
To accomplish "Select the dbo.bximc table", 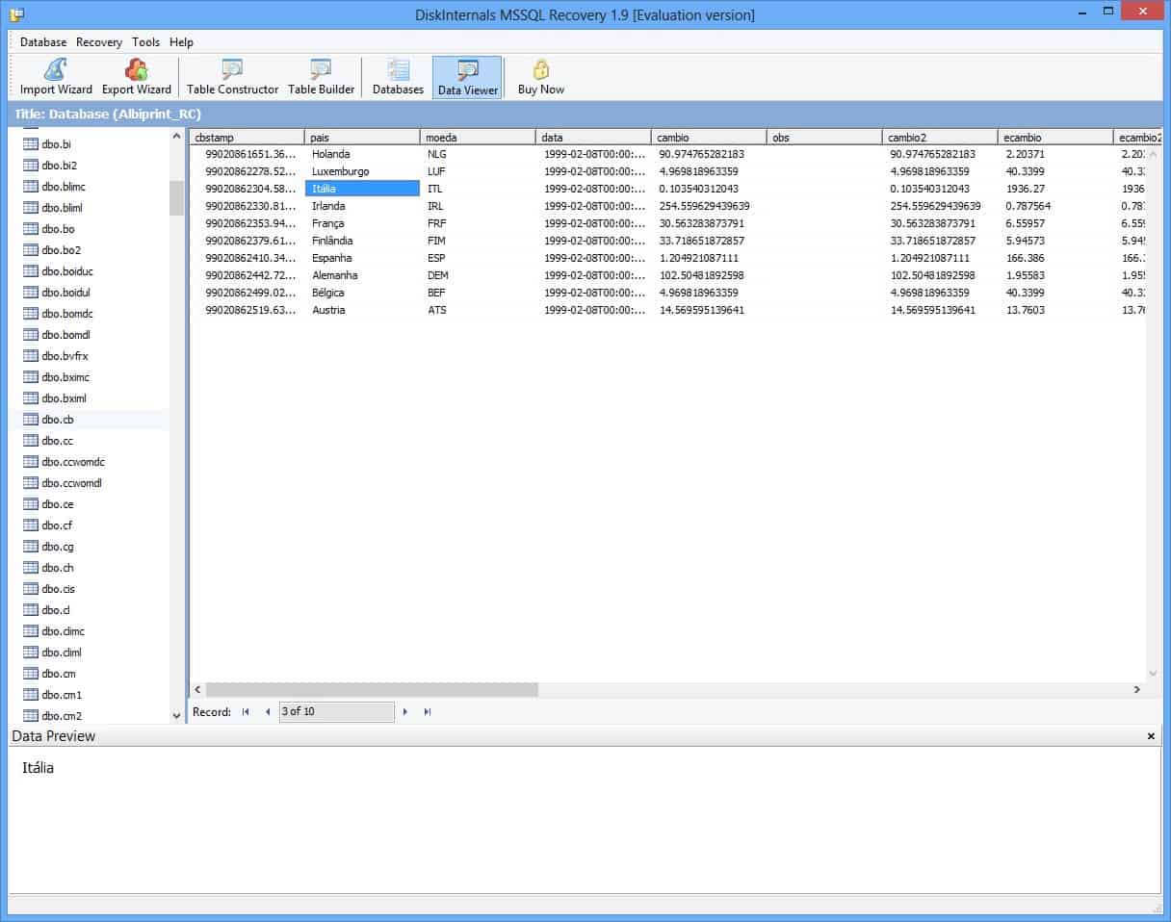I will pyautogui.click(x=65, y=377).
